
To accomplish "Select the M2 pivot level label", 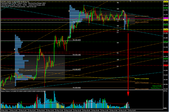I will click(x=118, y=26).
